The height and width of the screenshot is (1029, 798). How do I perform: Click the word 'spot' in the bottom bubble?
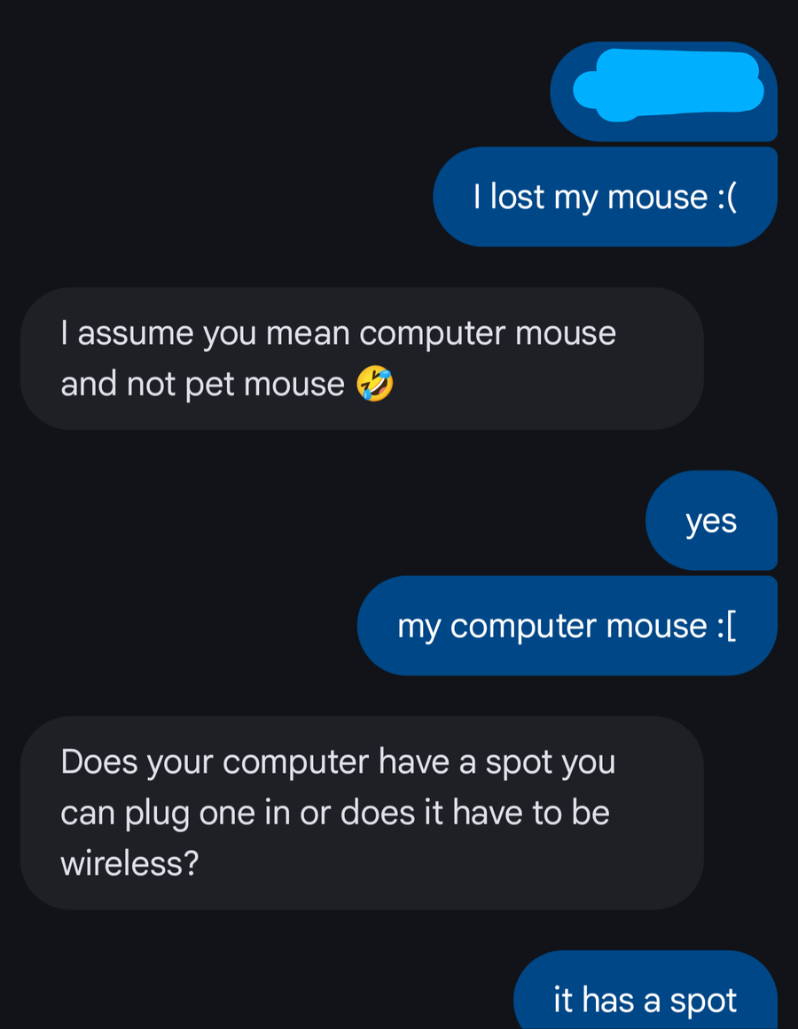(x=703, y=1002)
